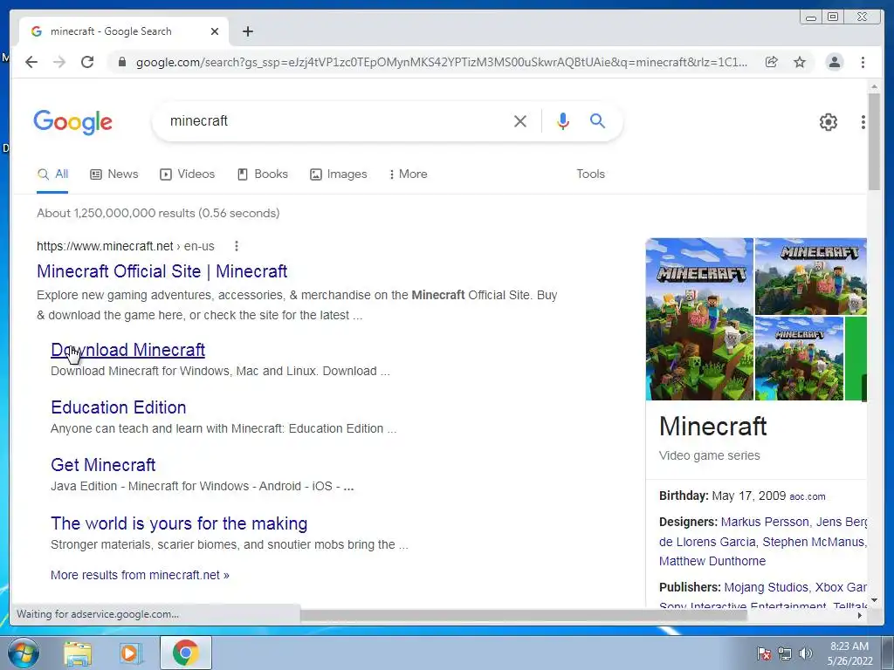This screenshot has width=894, height=670.
Task: Click the horizontal scrollbar right arrow
Action: 860,615
